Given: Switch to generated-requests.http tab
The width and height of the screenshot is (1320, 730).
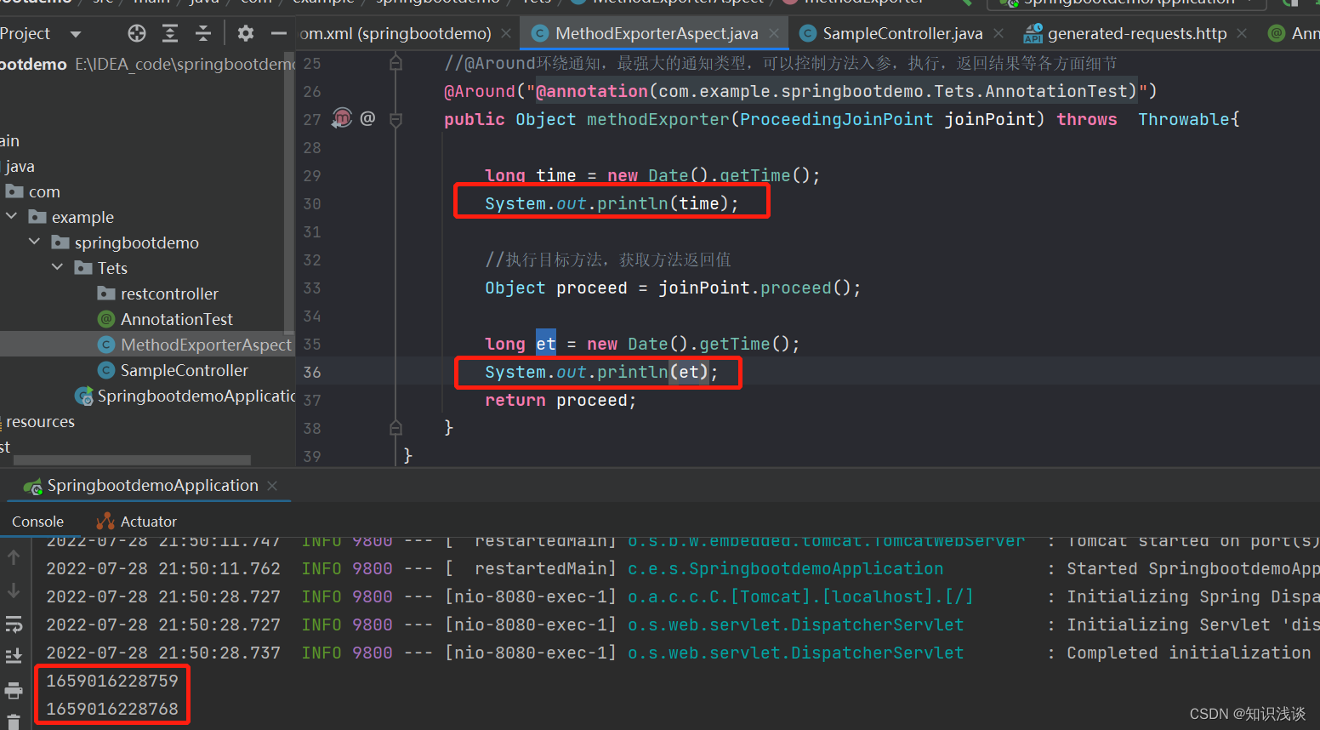Looking at the screenshot, I should point(1137,33).
